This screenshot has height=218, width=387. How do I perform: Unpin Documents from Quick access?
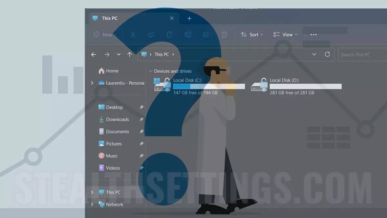(x=141, y=131)
